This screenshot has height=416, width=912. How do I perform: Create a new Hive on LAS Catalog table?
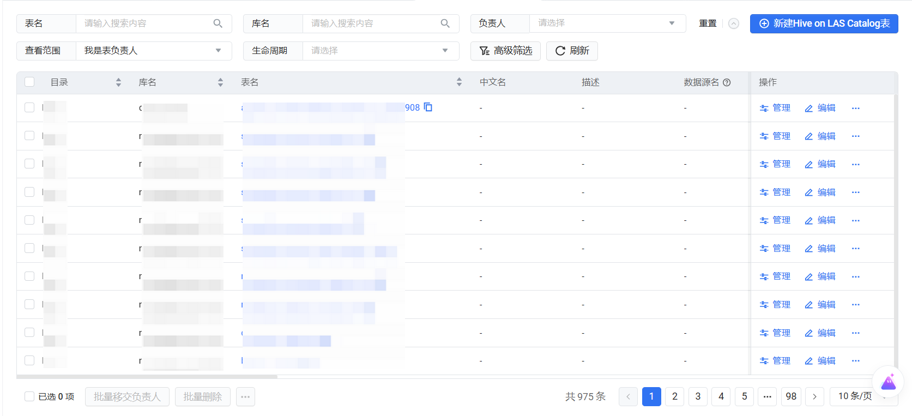[824, 23]
